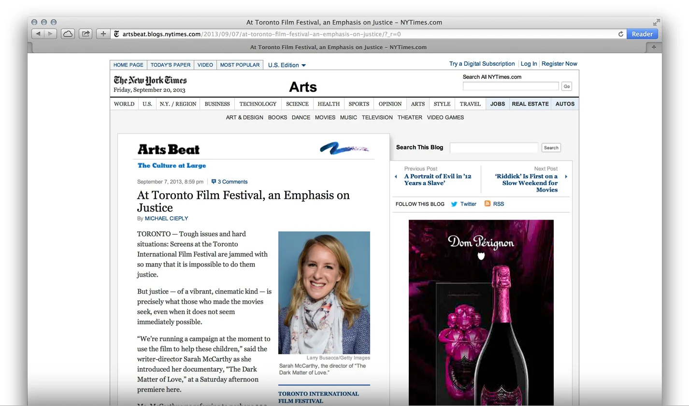
Task: Click the blue brushstroke graphic in the blog header
Action: tap(344, 148)
